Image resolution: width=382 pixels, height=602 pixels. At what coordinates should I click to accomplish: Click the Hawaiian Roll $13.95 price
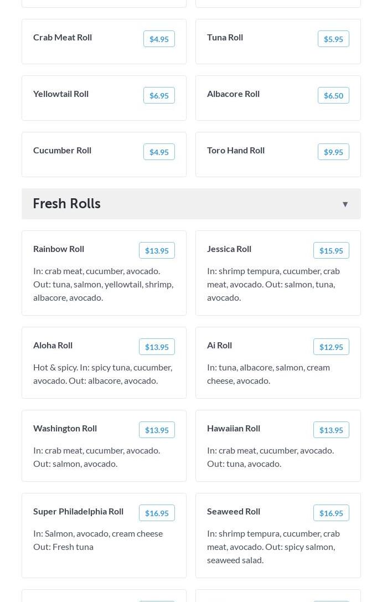[331, 430]
